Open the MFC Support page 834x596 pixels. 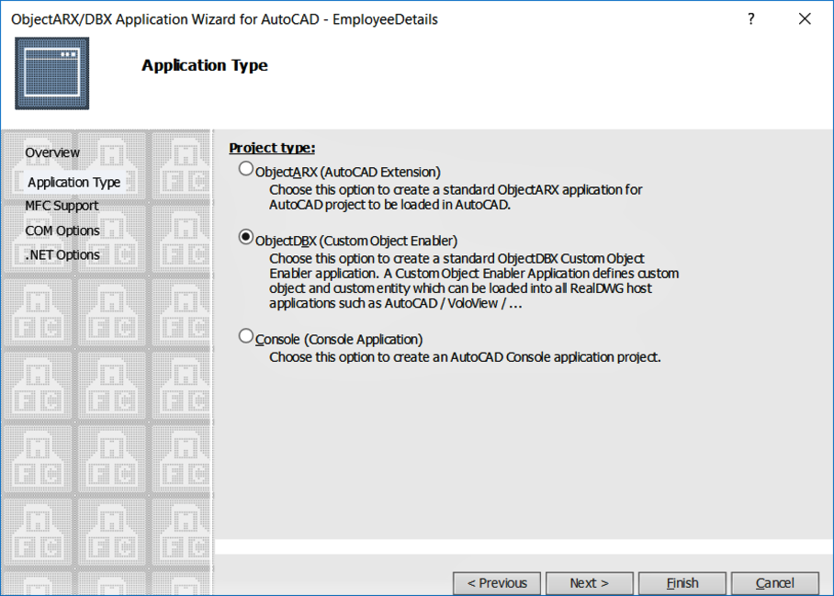pos(62,206)
